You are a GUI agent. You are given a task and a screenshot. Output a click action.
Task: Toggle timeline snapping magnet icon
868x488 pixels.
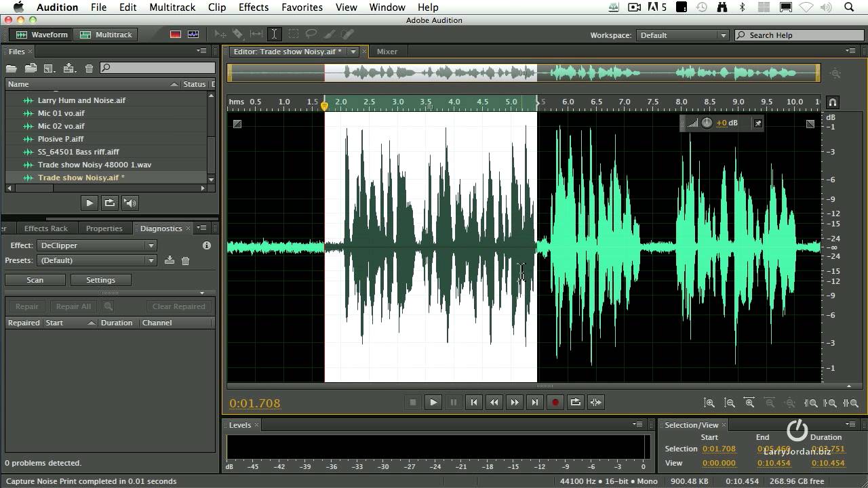point(833,102)
